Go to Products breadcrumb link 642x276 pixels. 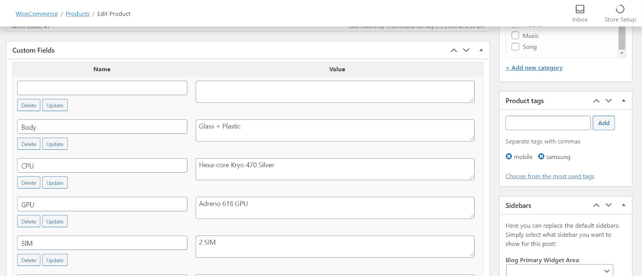[x=78, y=14]
